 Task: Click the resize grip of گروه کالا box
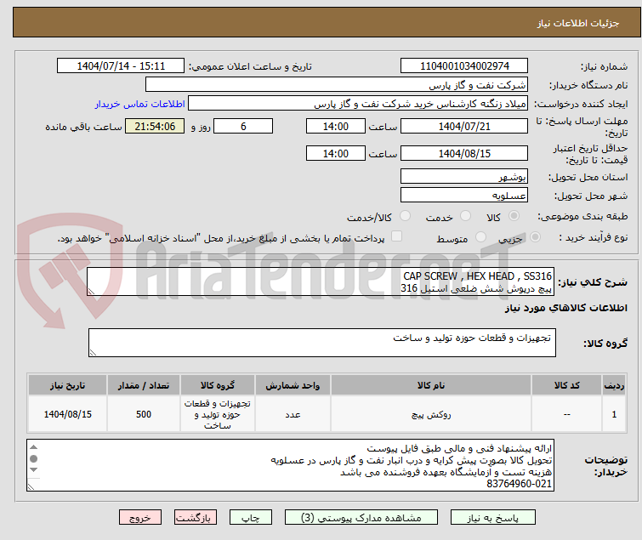coord(93,353)
